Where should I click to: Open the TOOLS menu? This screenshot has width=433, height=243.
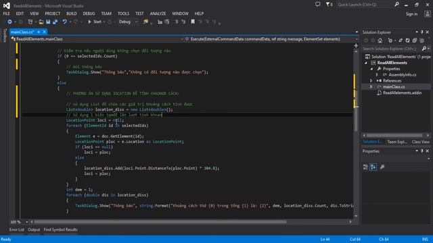123,13
